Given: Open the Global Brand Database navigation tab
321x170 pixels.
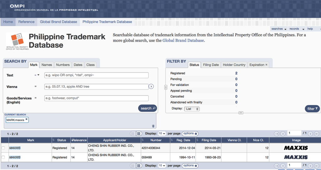Looking at the screenshot, I should tap(59, 22).
